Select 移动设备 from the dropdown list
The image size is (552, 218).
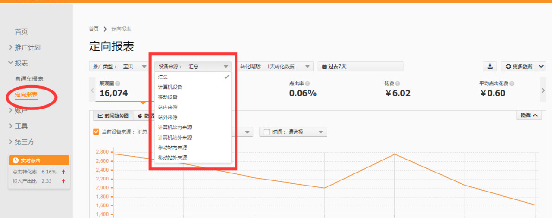point(193,97)
